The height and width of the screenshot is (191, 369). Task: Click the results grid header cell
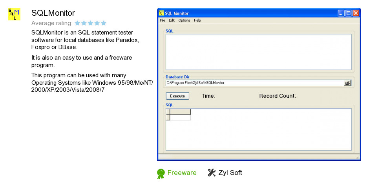click(x=180, y=111)
